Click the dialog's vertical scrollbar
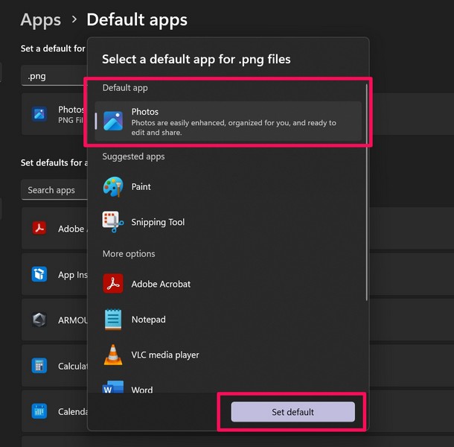 pyautogui.click(x=366, y=194)
